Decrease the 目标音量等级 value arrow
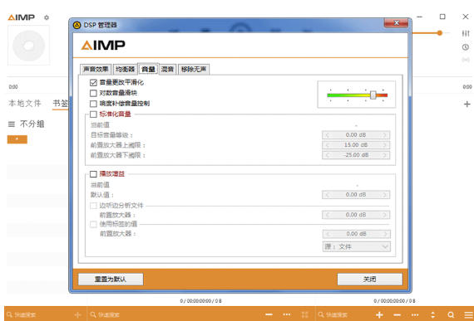 click(327, 135)
